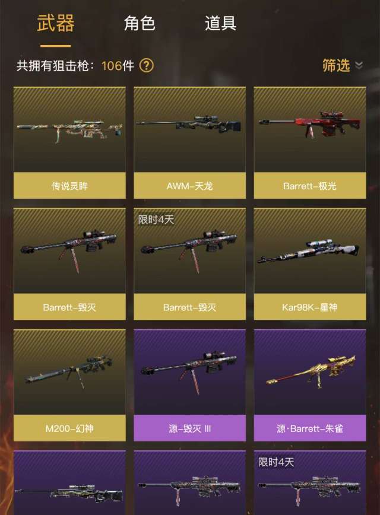Expand the 筛选 filter dropdown
This screenshot has width=380, height=515.
pyautogui.click(x=343, y=65)
